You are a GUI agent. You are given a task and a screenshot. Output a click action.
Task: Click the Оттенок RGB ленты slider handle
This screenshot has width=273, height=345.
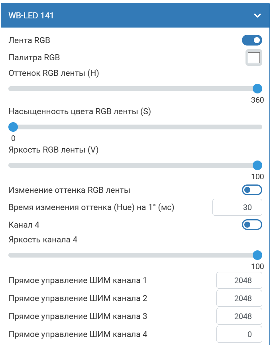pyautogui.click(x=257, y=89)
